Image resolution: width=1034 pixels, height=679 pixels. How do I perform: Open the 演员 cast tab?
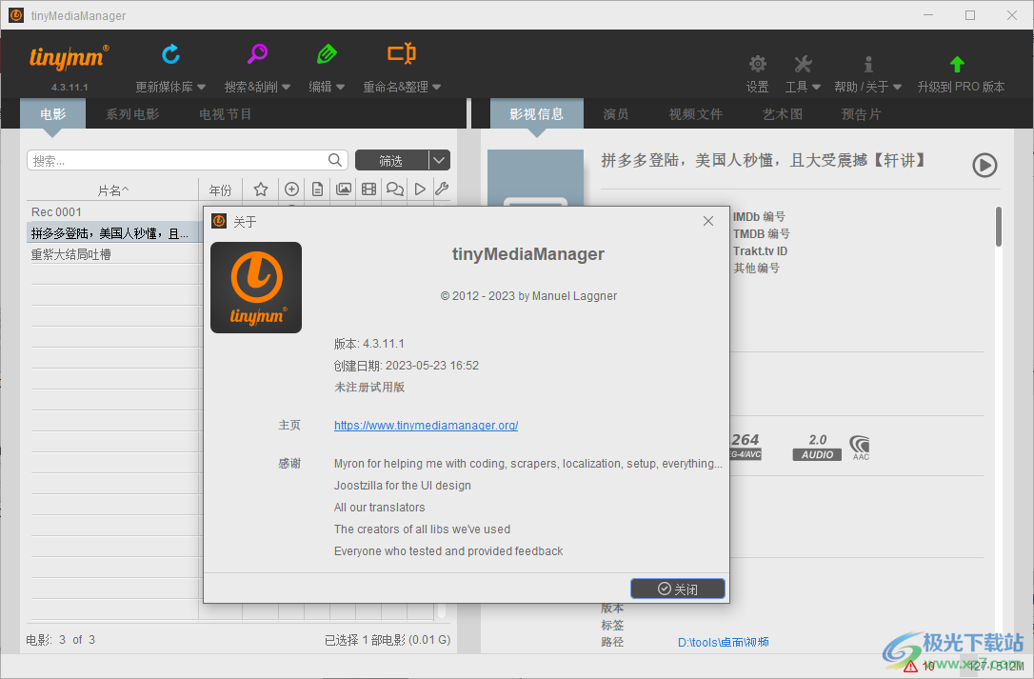[x=616, y=114]
